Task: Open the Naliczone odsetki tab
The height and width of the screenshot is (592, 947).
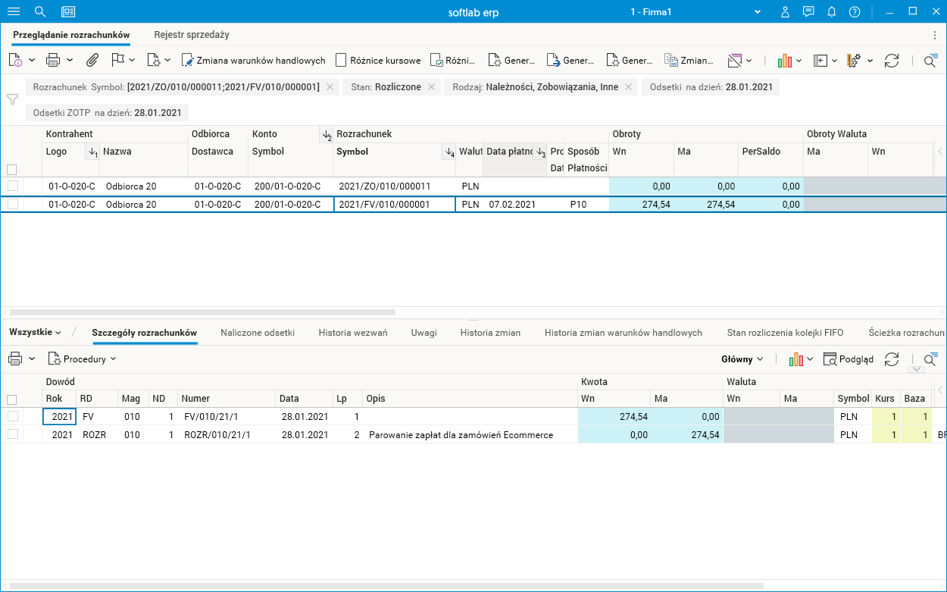Action: pos(258,332)
